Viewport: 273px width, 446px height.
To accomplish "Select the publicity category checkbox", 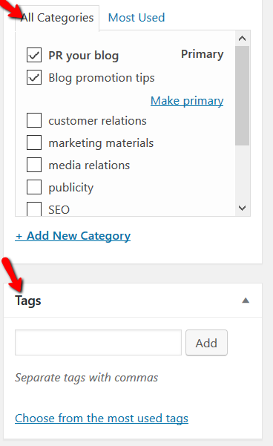I will click(x=34, y=187).
